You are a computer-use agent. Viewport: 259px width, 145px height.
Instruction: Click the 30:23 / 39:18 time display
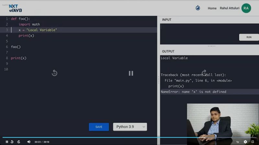tap(42, 142)
